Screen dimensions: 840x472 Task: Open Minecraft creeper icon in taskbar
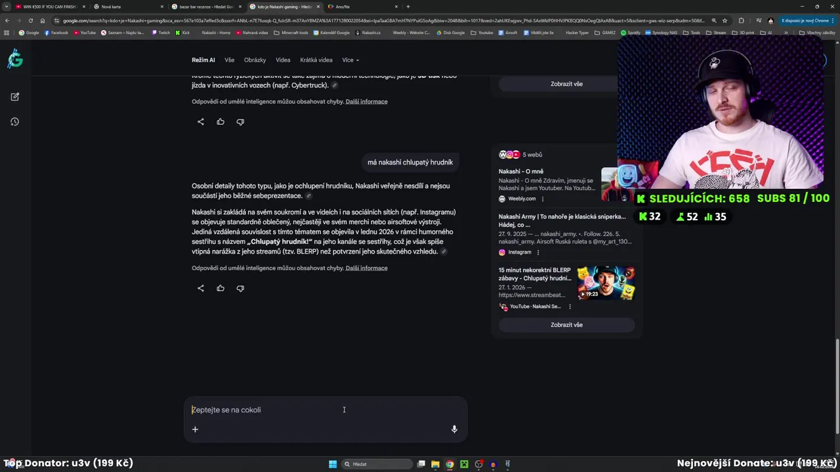pyautogui.click(x=464, y=464)
